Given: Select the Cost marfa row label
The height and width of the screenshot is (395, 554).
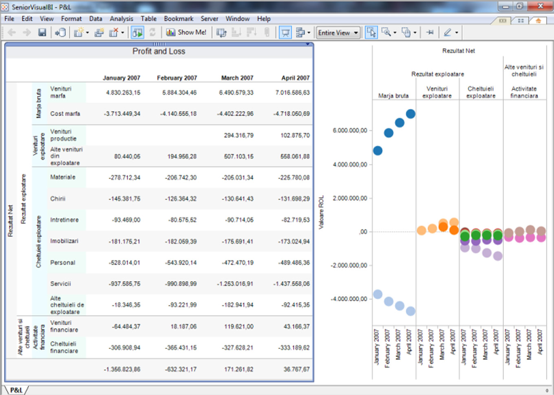Looking at the screenshot, I should coord(65,114).
